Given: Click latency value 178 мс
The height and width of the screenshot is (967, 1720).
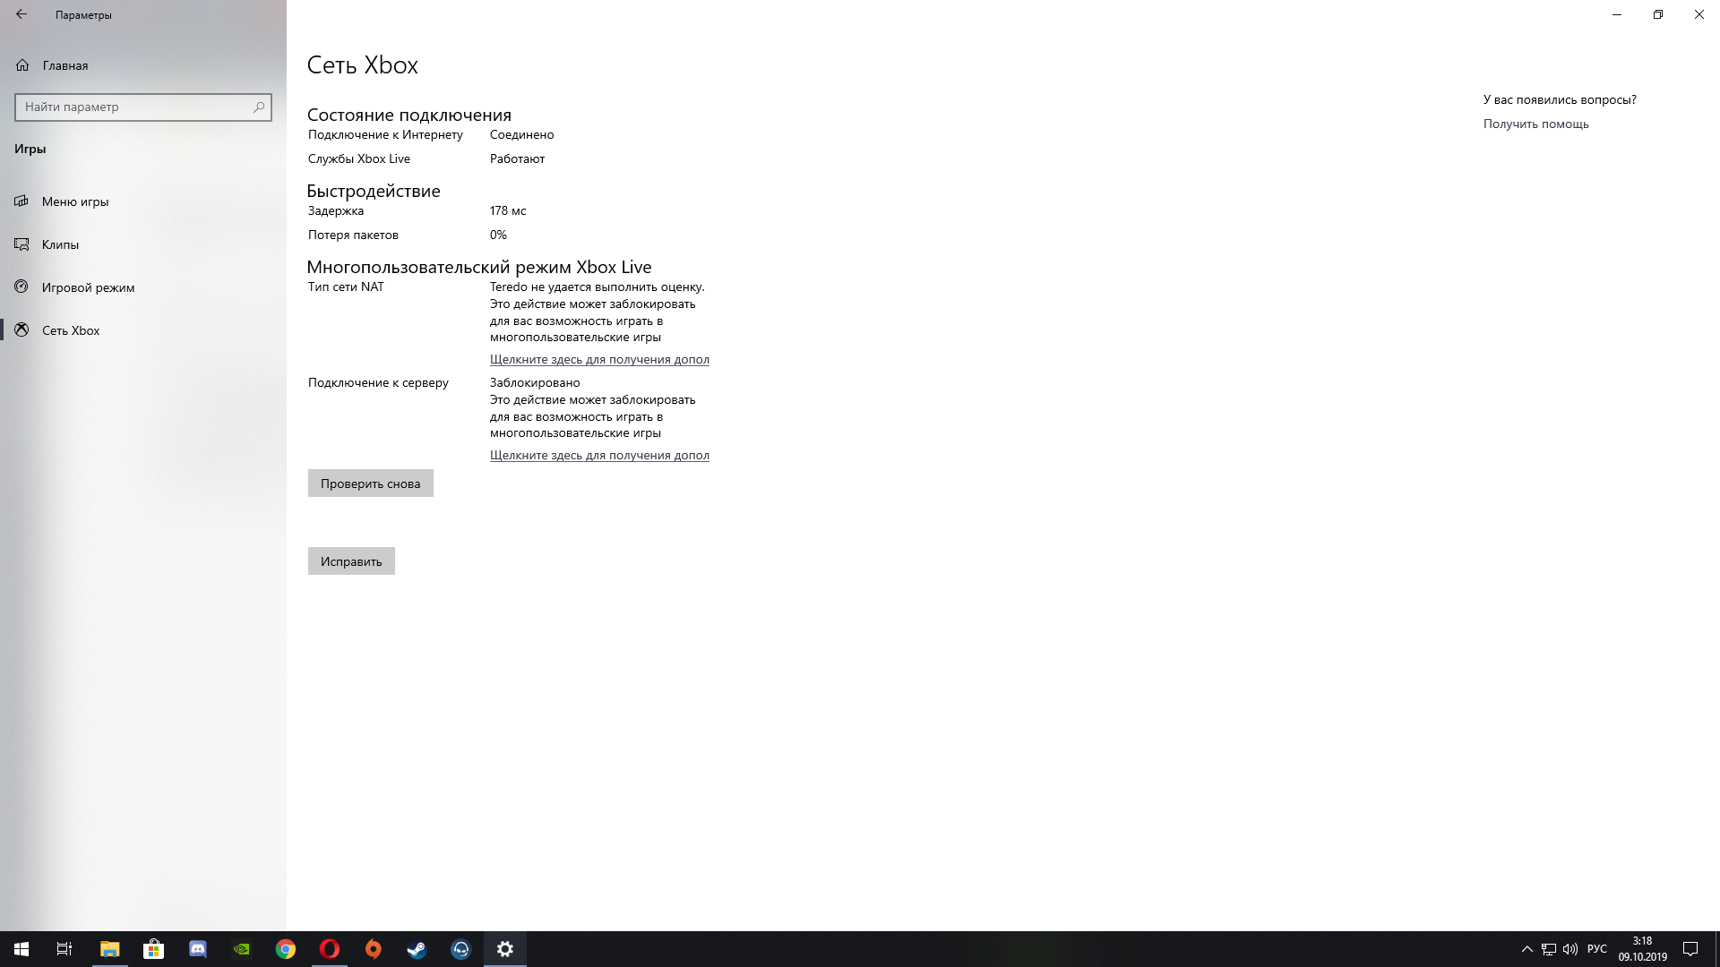Looking at the screenshot, I should pos(508,210).
